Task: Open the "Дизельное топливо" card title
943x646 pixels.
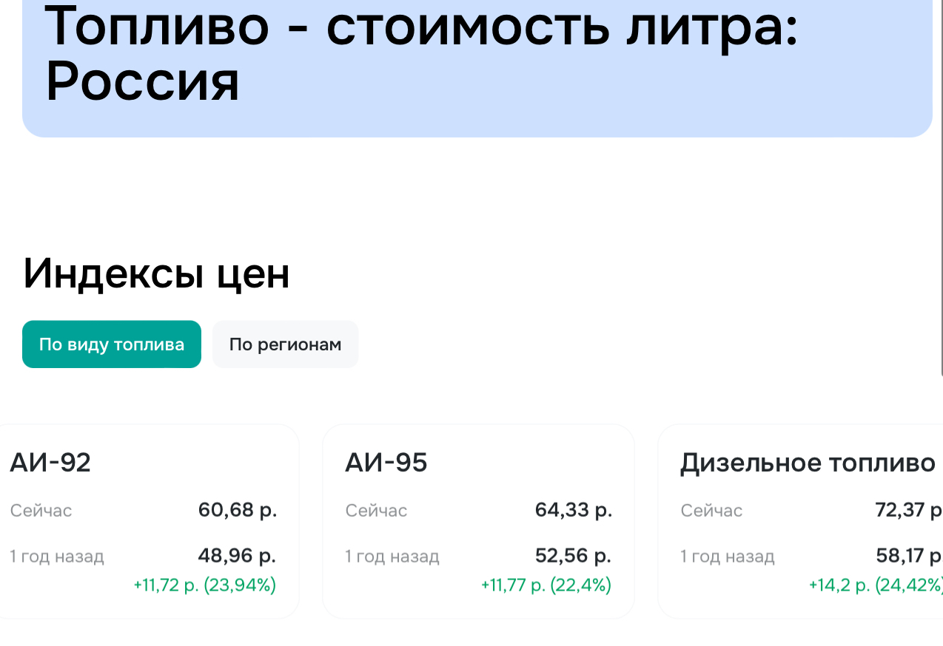Action: pos(808,463)
